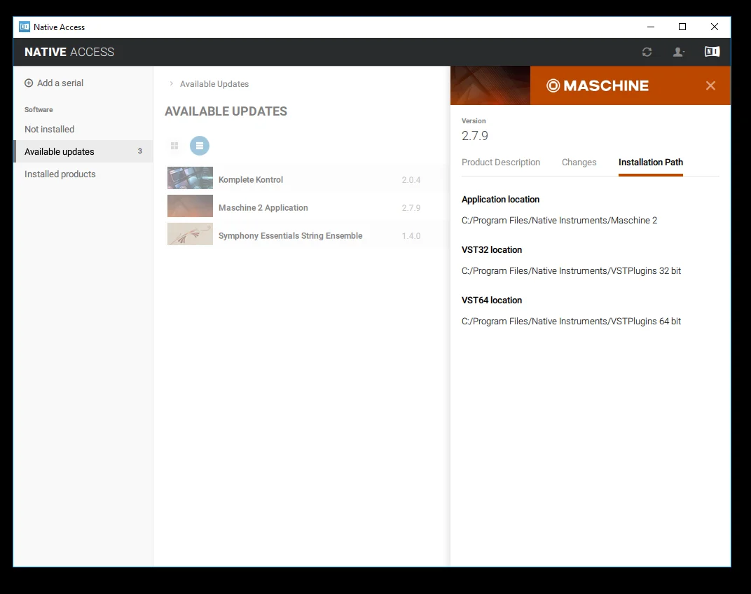Show Not installed software
The height and width of the screenshot is (594, 751).
tap(49, 130)
